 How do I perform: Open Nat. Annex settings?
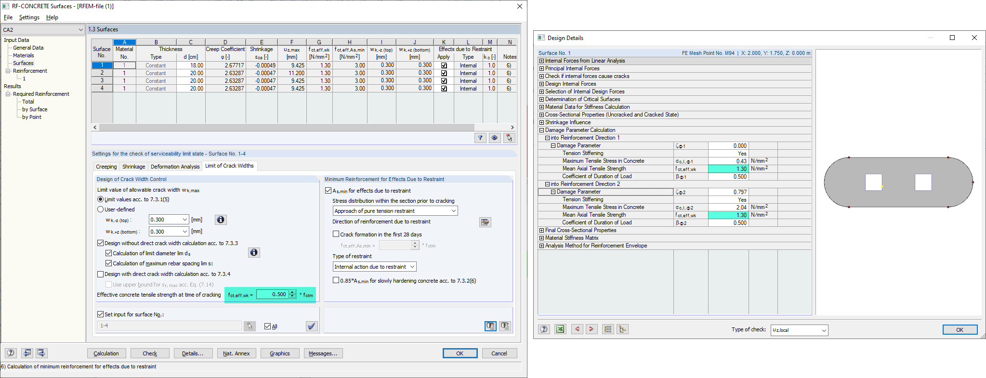click(237, 353)
